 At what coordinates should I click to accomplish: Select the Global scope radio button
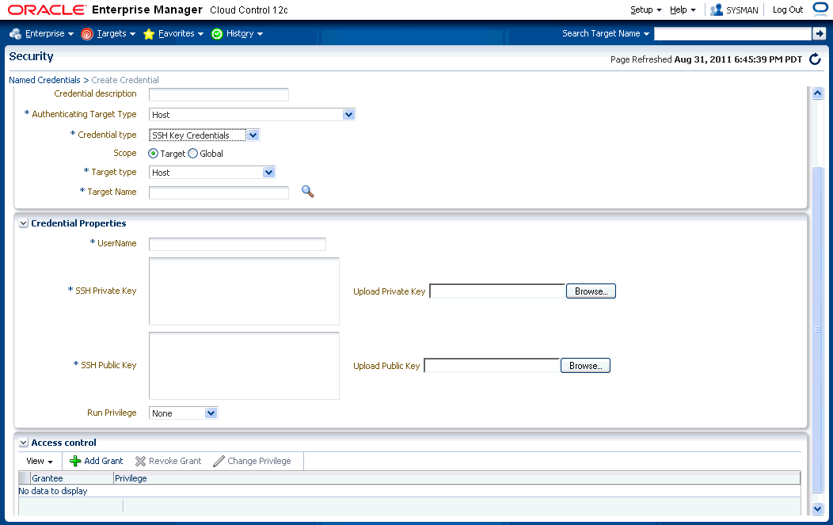click(x=193, y=154)
